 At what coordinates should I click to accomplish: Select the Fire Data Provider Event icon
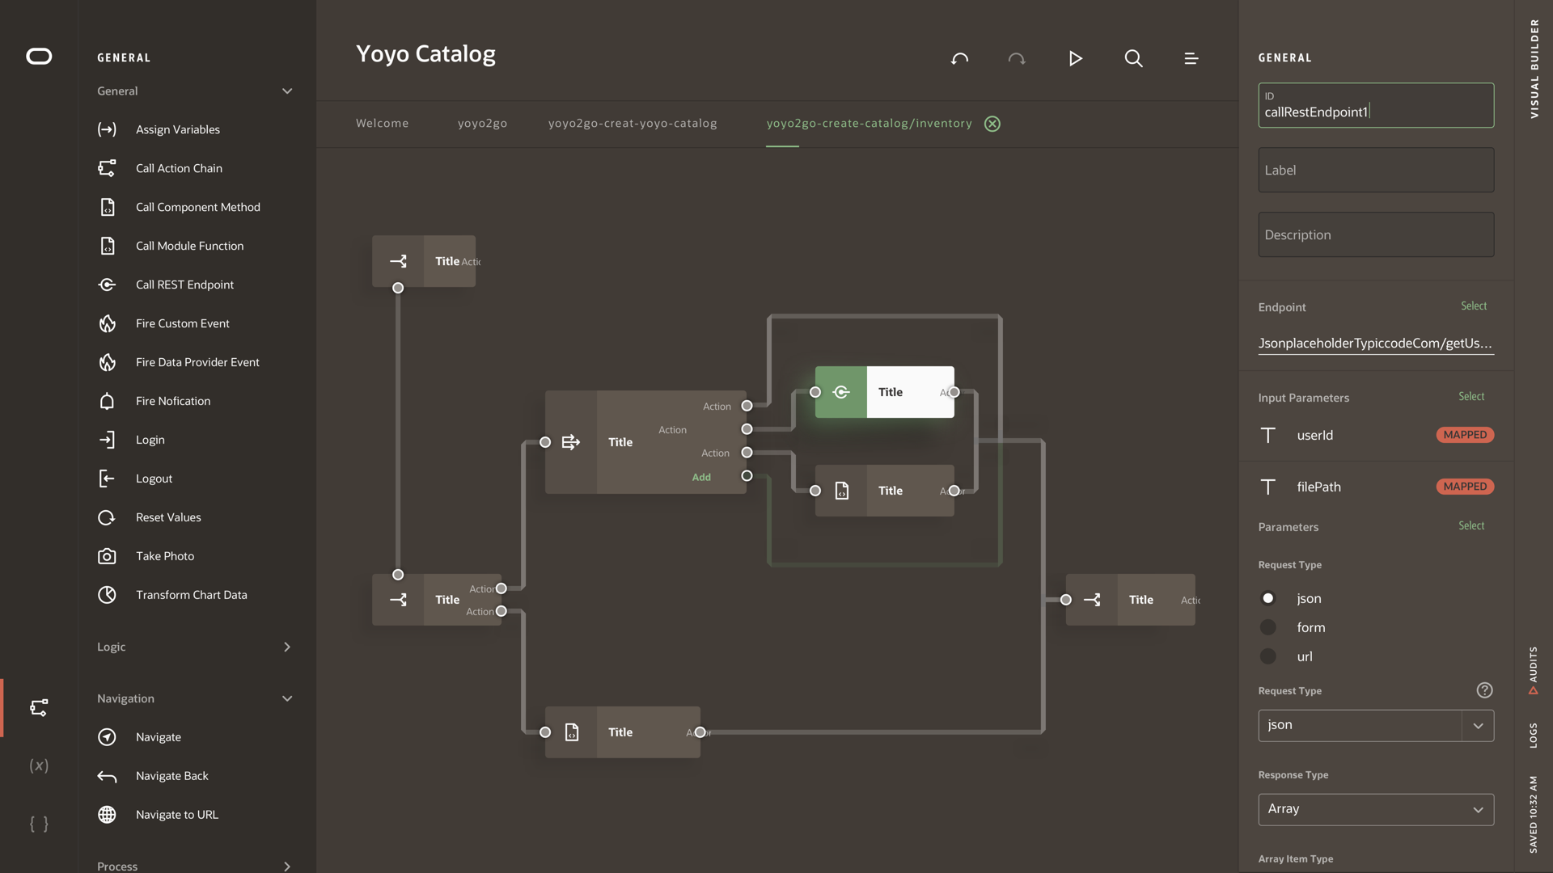point(107,362)
